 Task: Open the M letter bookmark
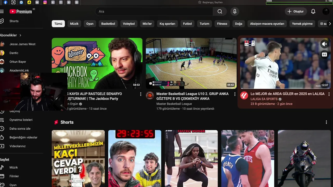[37, 2]
